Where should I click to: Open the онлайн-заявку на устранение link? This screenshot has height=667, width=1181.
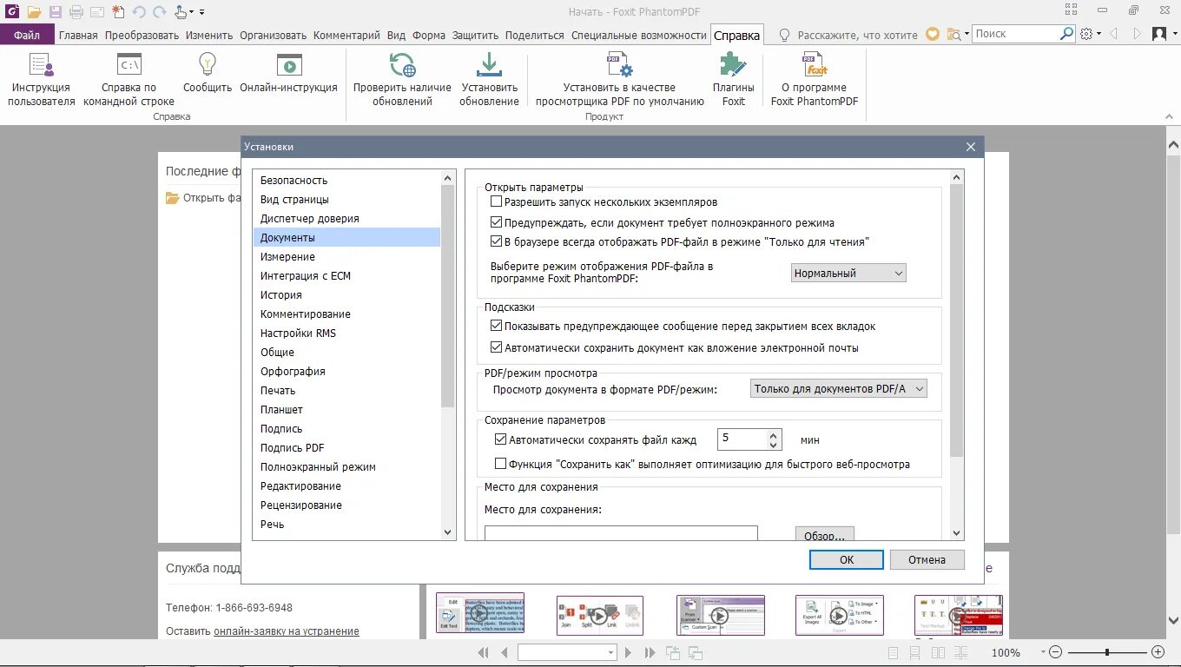click(x=287, y=631)
